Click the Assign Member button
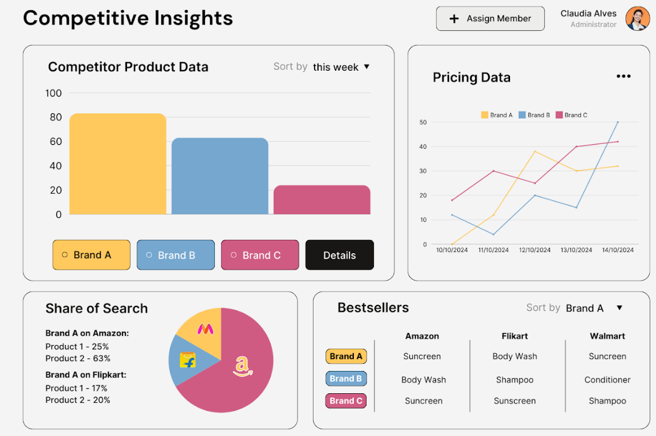 [490, 18]
